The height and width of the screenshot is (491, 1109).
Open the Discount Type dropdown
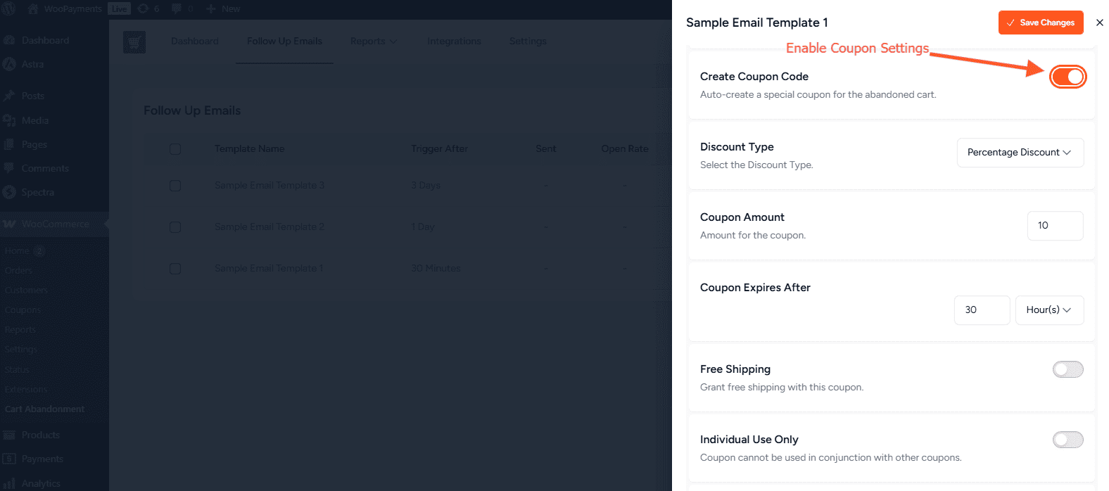coord(1020,153)
